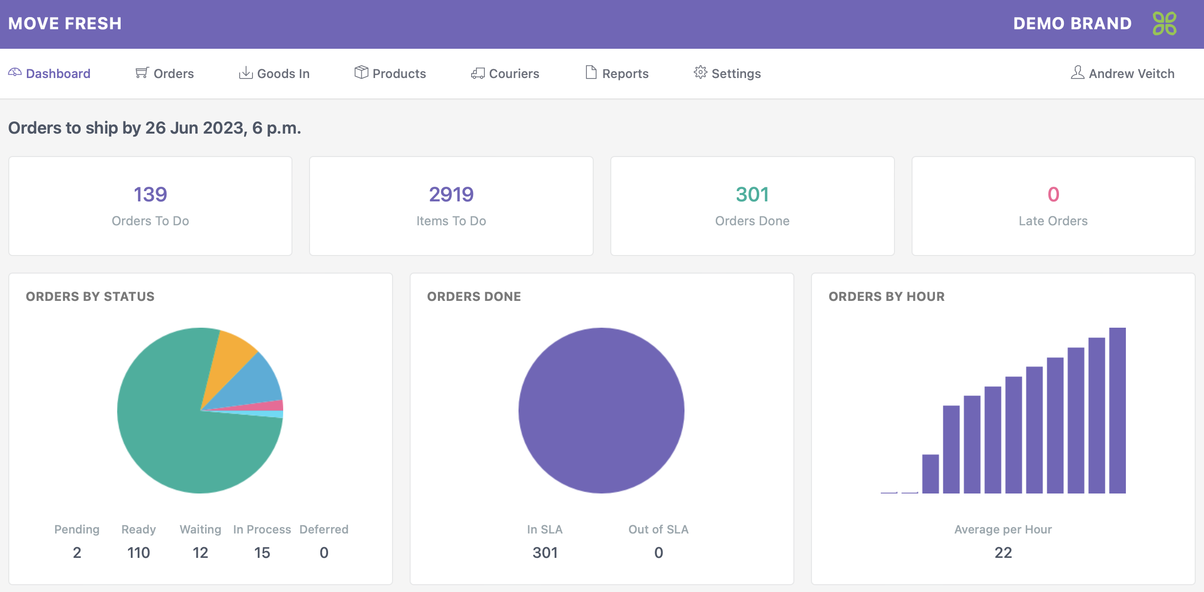Open the Orders menu item
This screenshot has height=592, width=1204.
click(x=173, y=74)
